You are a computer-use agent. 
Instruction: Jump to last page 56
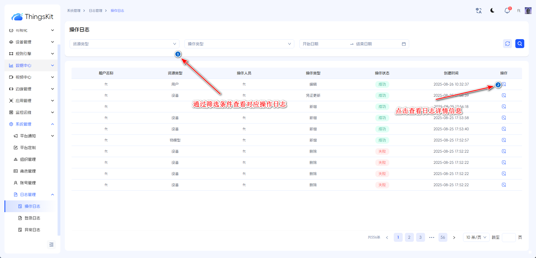(x=443, y=237)
